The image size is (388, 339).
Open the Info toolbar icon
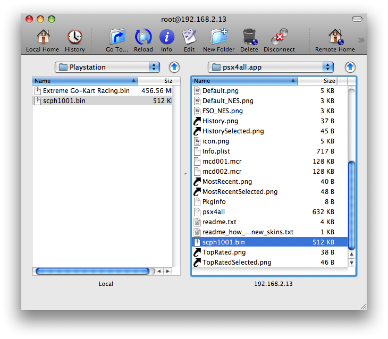click(166, 37)
